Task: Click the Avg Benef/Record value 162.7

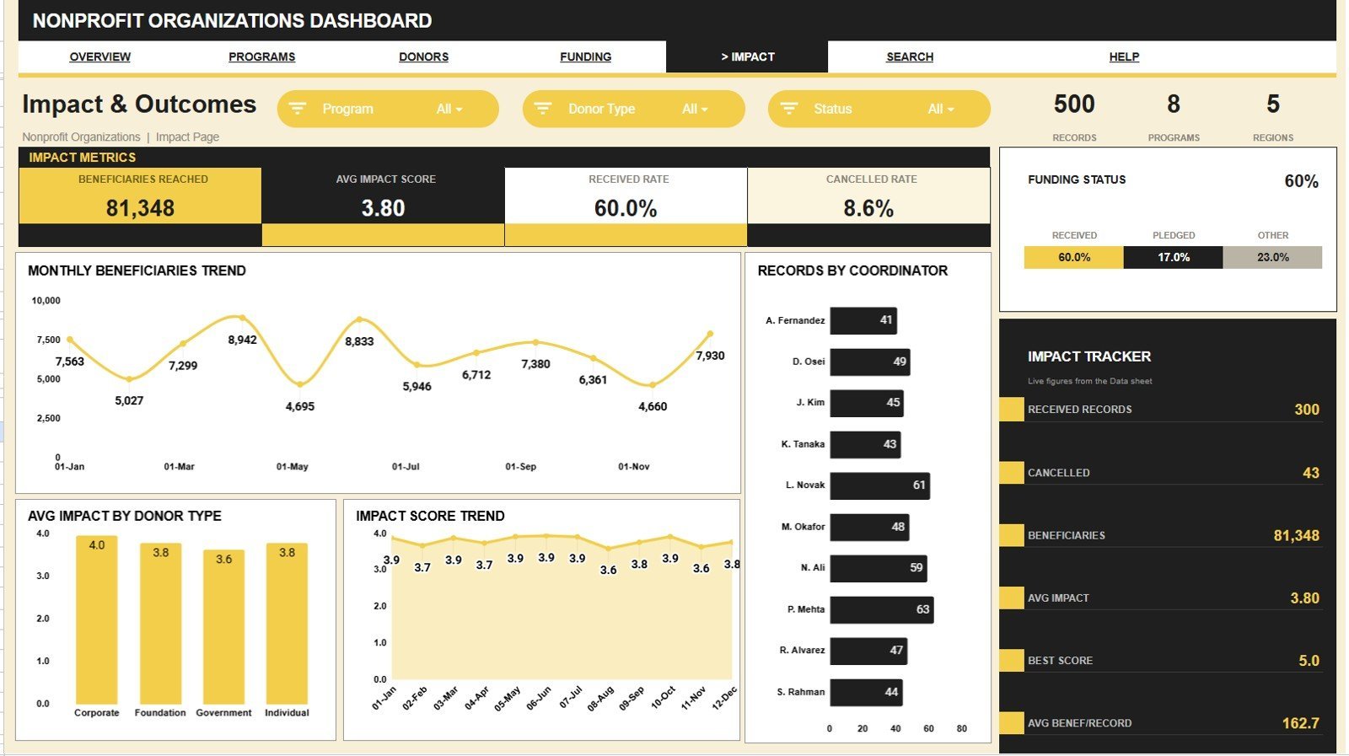Action: tap(1301, 723)
